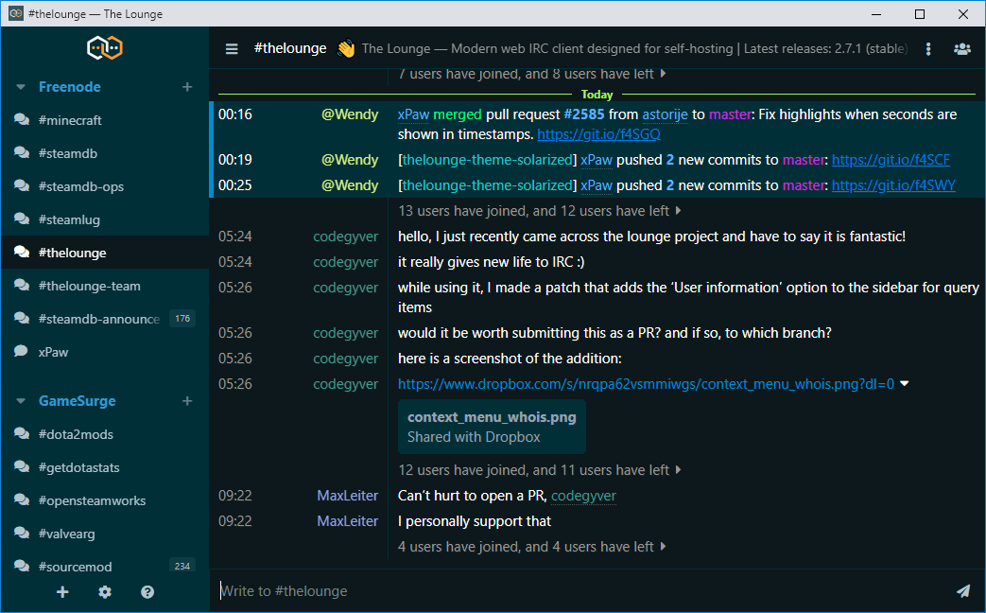986x613 pixels.
Task: Open settings gear in sidebar footer
Action: [x=105, y=592]
